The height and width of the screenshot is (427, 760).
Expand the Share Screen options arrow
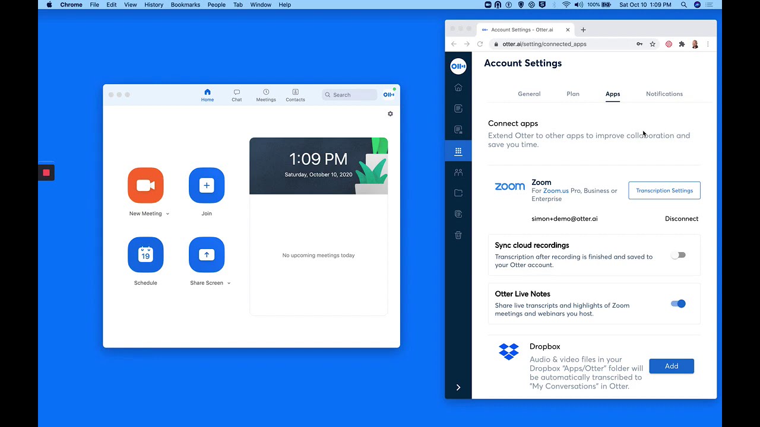[x=229, y=283]
